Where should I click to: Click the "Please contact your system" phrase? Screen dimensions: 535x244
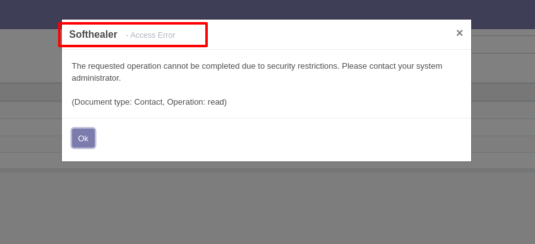pos(392,66)
